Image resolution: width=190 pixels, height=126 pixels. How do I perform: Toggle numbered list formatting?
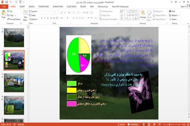point(79,13)
